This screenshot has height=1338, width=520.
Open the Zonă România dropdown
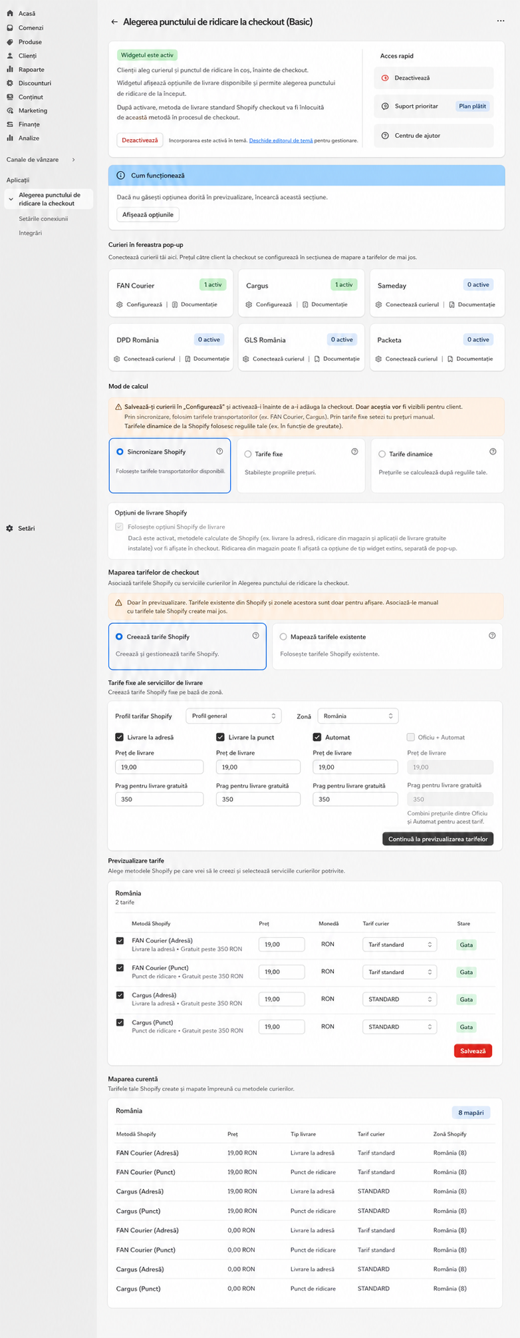tap(358, 716)
